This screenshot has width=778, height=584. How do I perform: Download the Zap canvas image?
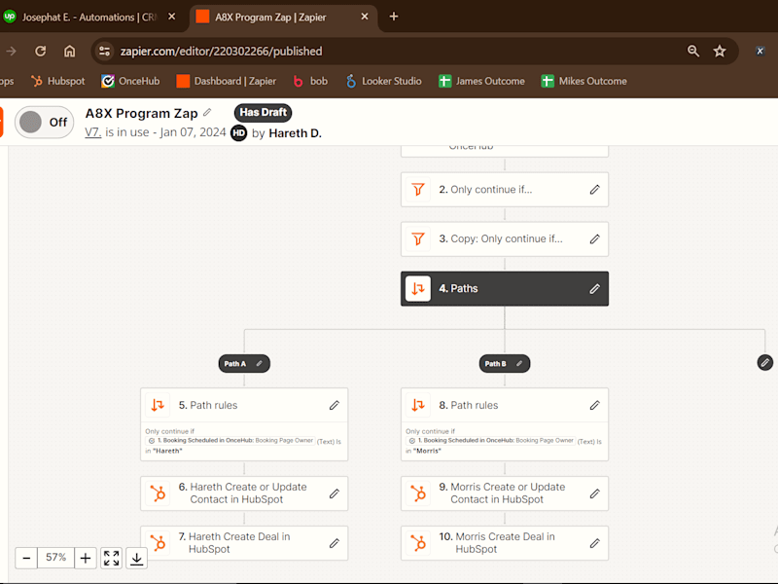tap(136, 558)
